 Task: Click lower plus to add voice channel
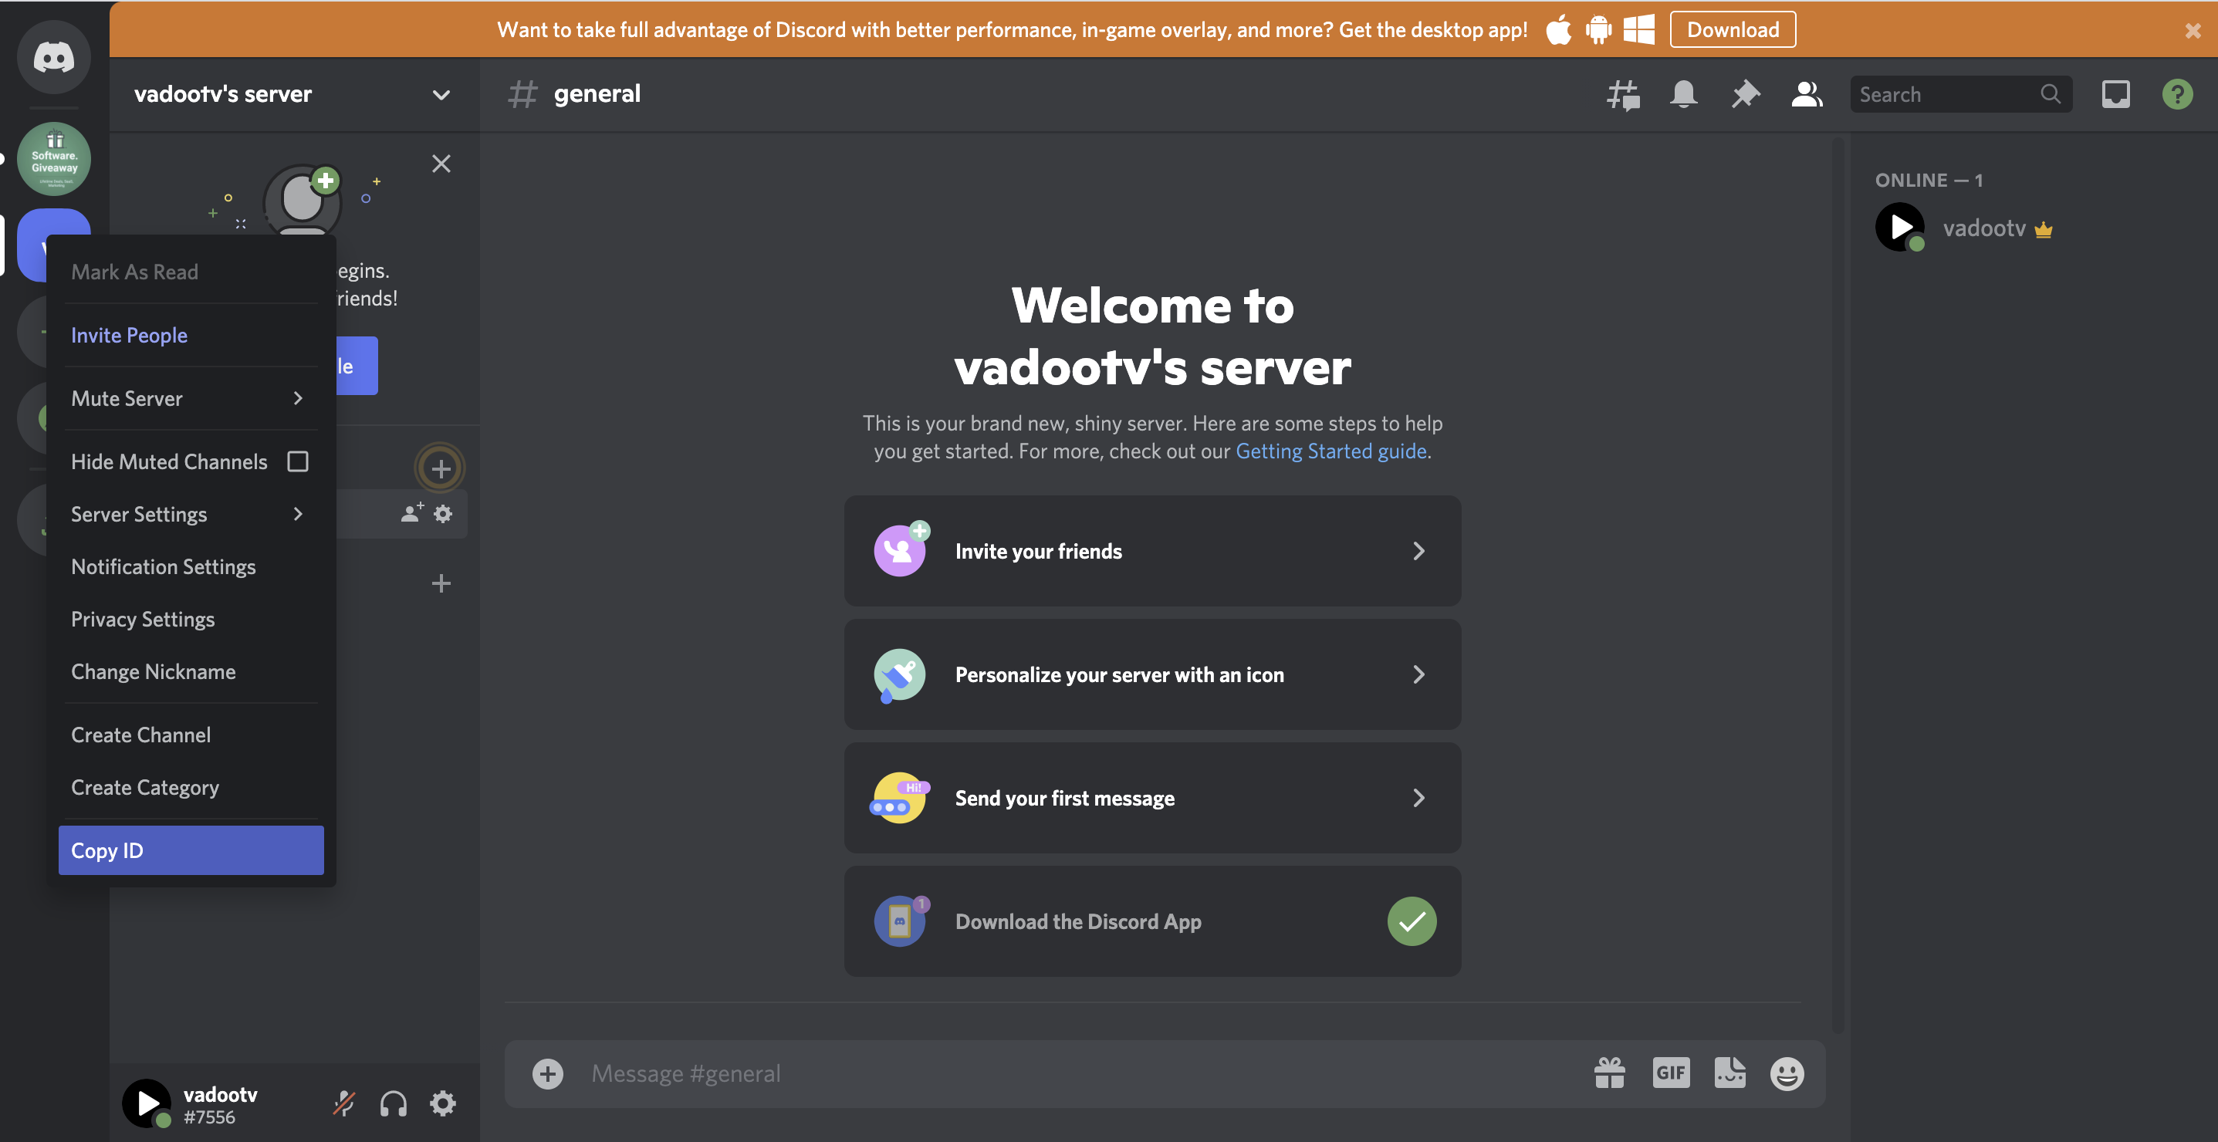click(441, 583)
